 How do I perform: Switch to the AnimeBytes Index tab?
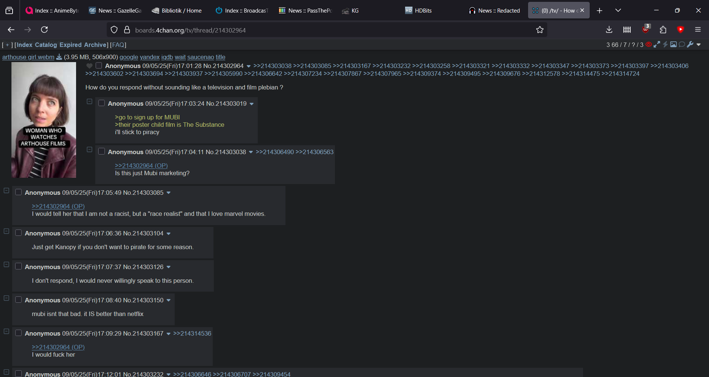(x=52, y=10)
